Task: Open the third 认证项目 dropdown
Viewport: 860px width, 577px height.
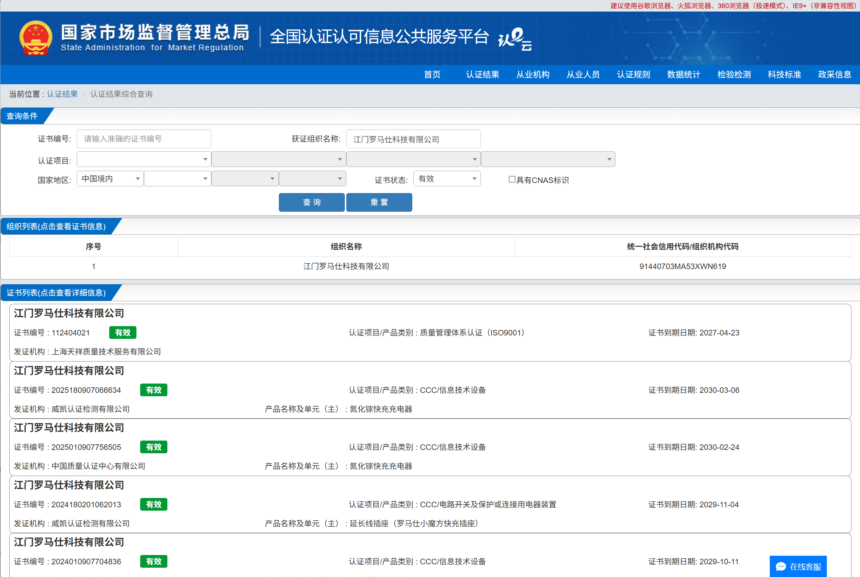Action: 413,159
